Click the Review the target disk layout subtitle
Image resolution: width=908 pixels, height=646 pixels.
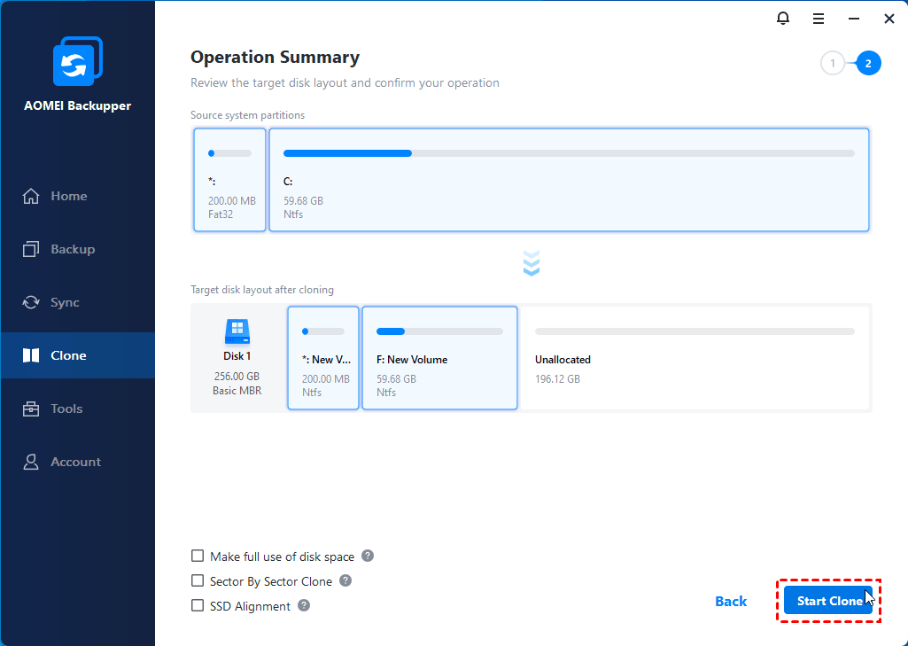coord(345,82)
